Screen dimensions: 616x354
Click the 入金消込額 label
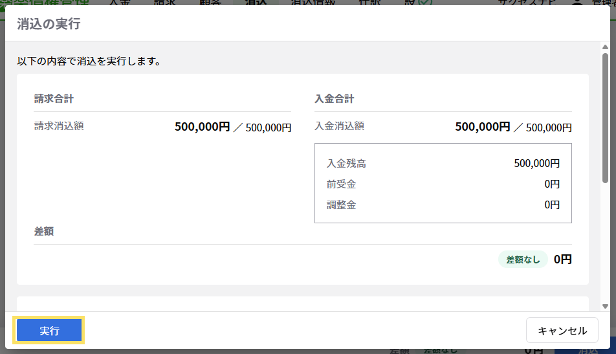pyautogui.click(x=340, y=126)
